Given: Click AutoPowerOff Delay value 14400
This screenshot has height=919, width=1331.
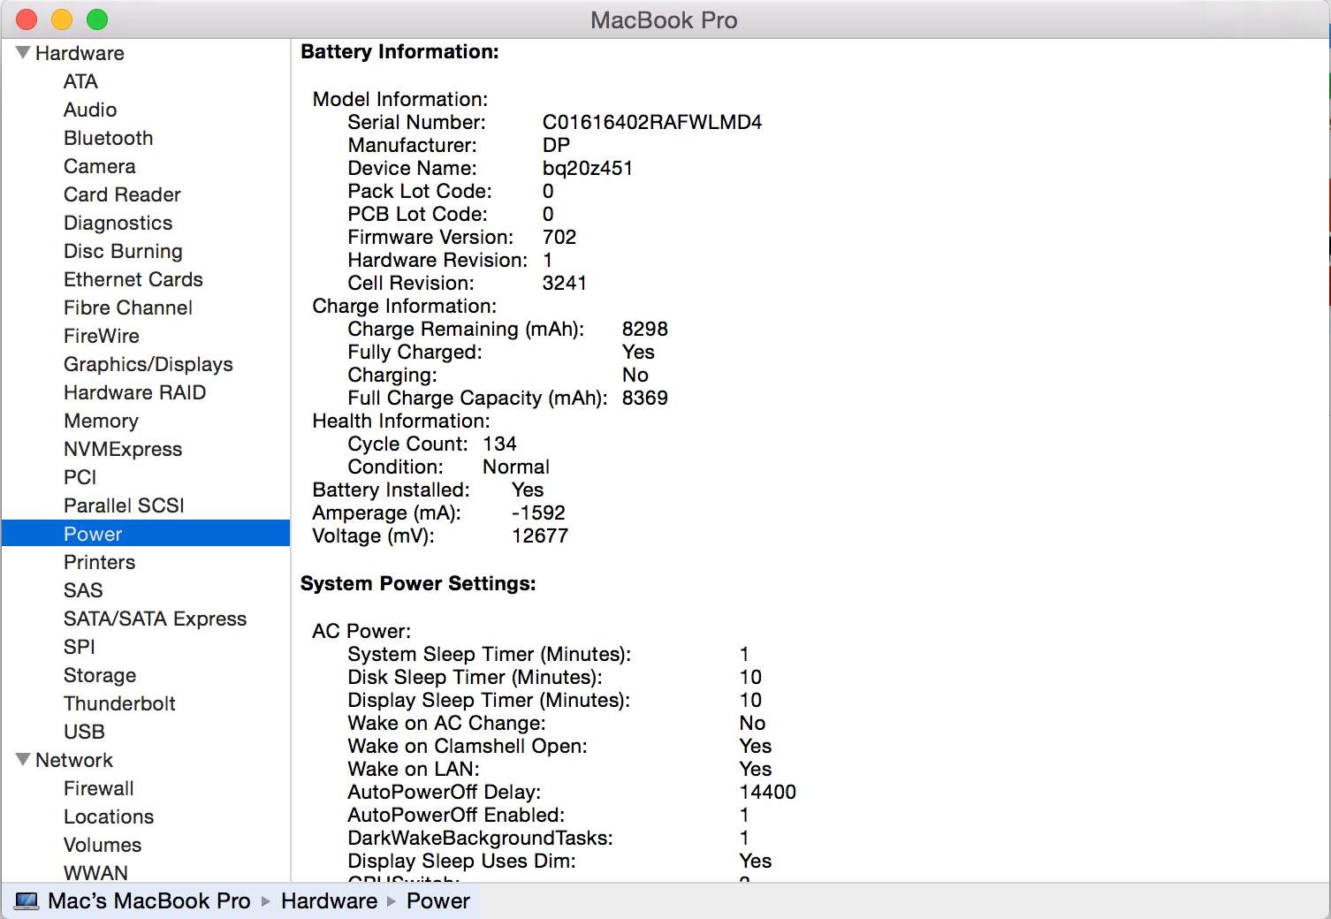Looking at the screenshot, I should point(768,792).
